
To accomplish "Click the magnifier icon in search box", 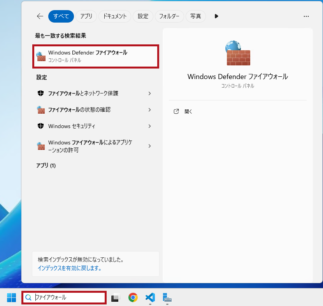I will pos(28,297).
